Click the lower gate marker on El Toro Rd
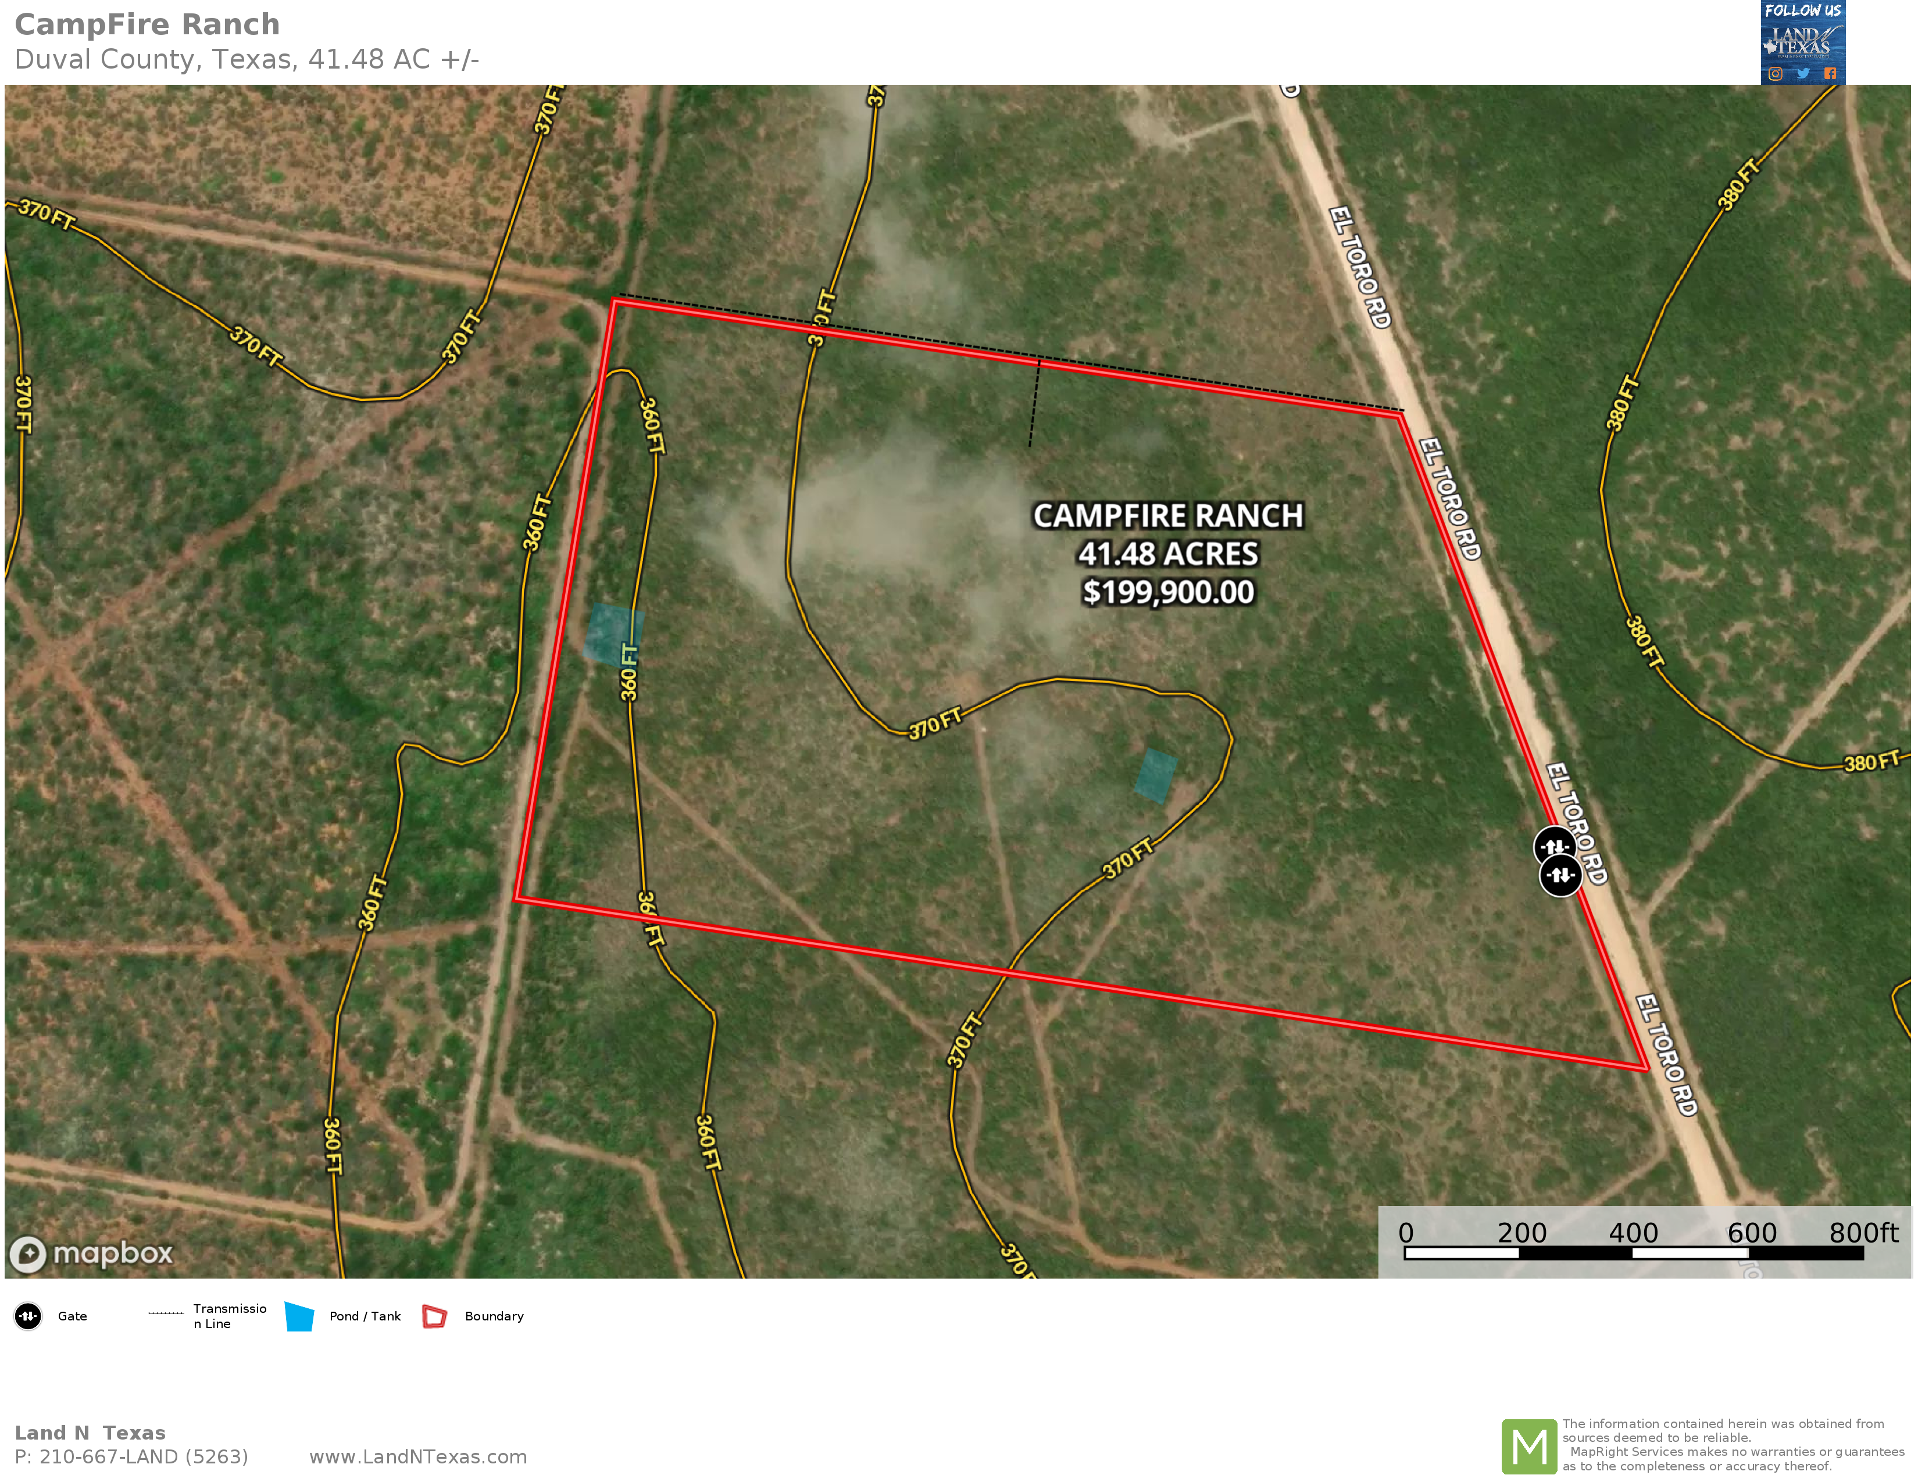The image size is (1918, 1482). (1562, 876)
